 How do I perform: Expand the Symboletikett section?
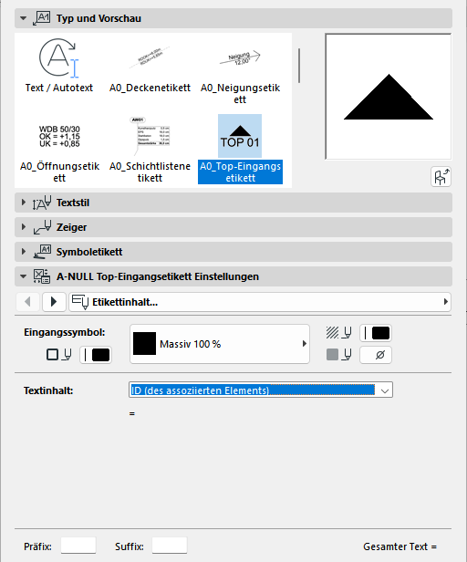pyautogui.click(x=24, y=252)
